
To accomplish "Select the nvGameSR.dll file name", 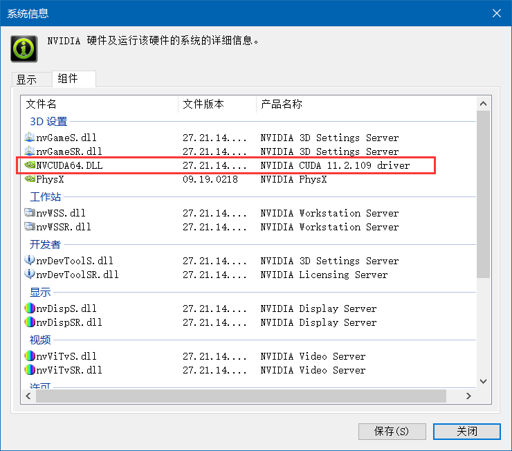I will 69,151.
